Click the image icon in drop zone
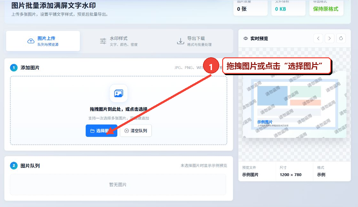The width and height of the screenshot is (358, 207). [x=119, y=93]
